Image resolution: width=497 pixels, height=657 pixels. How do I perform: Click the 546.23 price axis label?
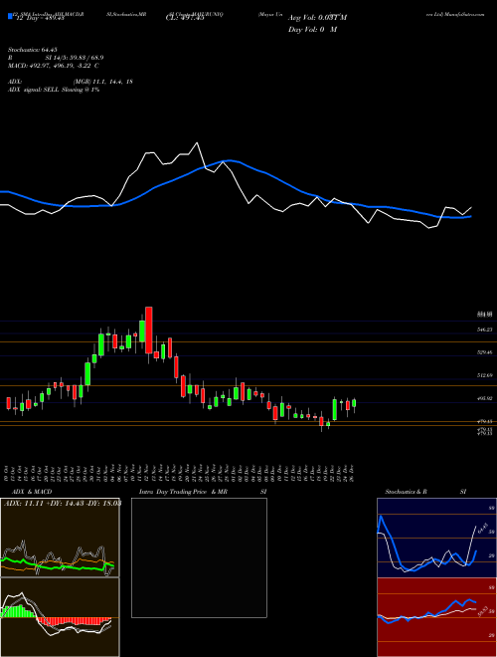point(485,329)
